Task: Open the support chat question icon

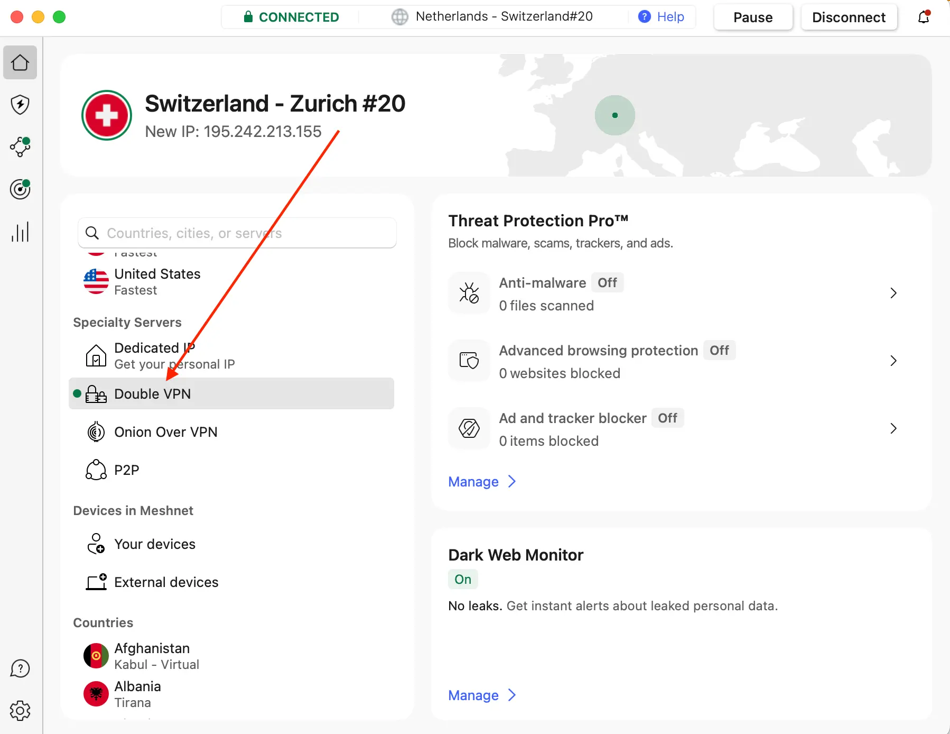Action: (20, 668)
